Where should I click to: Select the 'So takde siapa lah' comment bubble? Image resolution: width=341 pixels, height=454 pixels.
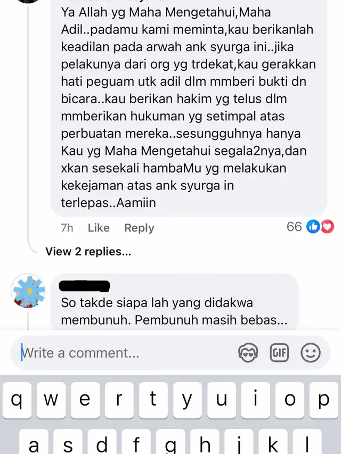point(175,302)
